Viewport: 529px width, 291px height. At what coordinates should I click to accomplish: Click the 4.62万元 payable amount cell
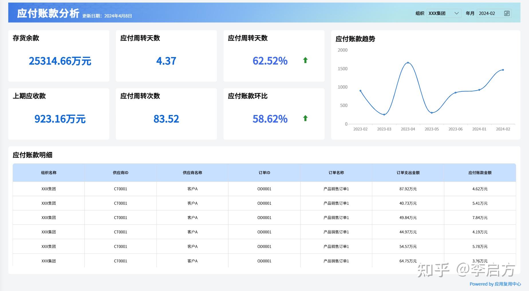pyautogui.click(x=480, y=189)
